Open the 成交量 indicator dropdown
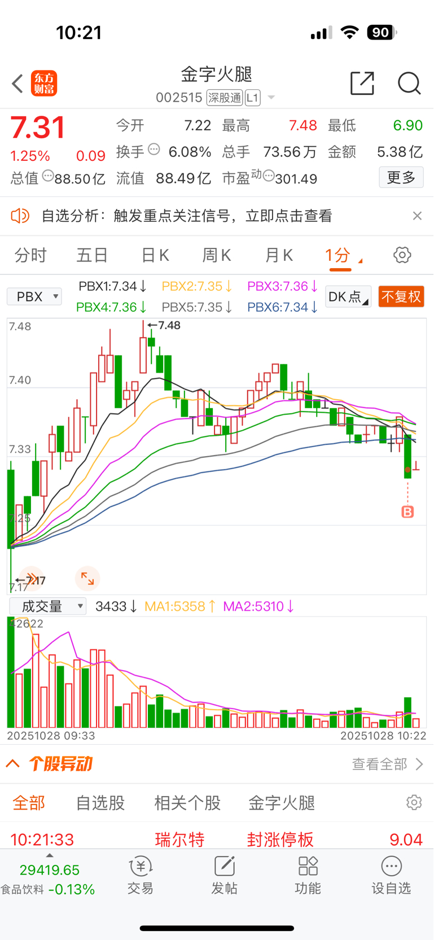Image resolution: width=434 pixels, height=940 pixels. pos(48,606)
